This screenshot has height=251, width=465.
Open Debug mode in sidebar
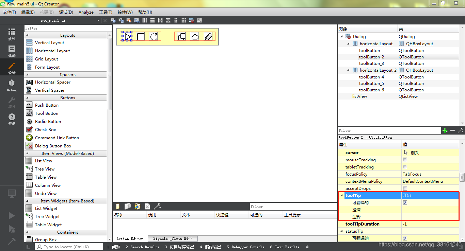12,85
